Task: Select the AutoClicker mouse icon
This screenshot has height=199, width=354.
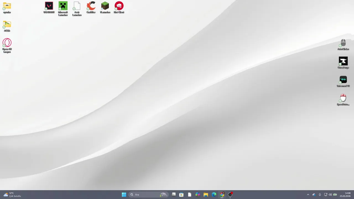Action: click(343, 44)
